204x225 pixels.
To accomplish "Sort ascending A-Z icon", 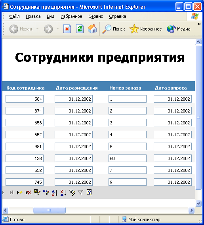I will click(x=55, y=193).
